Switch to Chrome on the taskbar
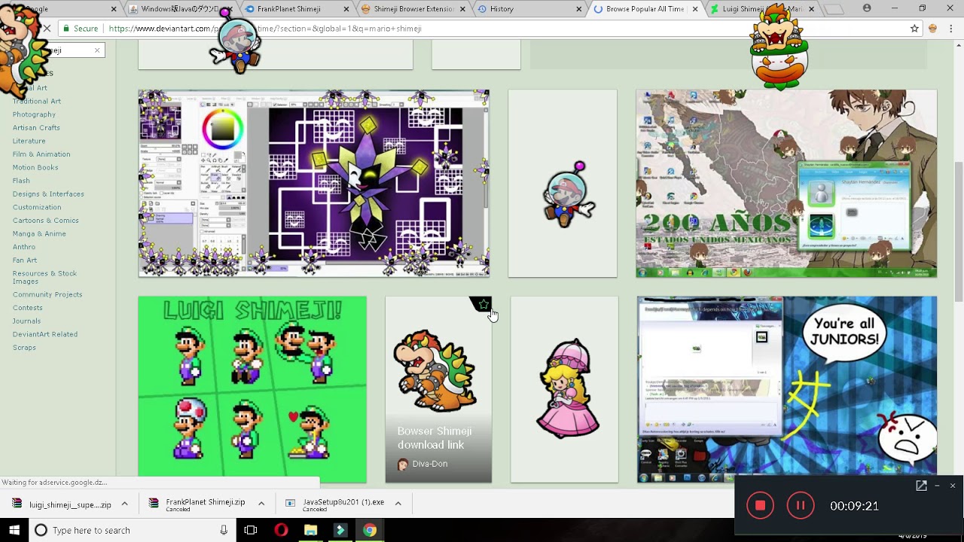This screenshot has width=964, height=542. tap(369, 530)
